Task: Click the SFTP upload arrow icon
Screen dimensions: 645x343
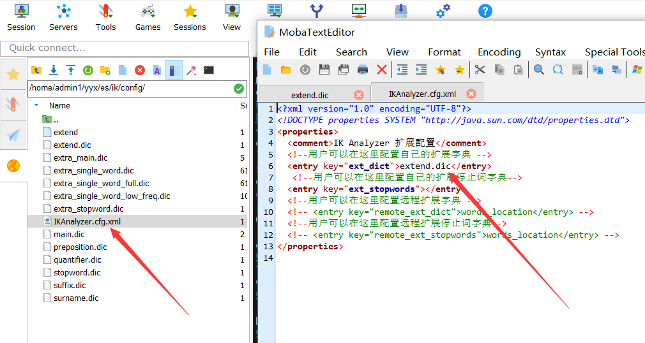Action: coord(71,70)
